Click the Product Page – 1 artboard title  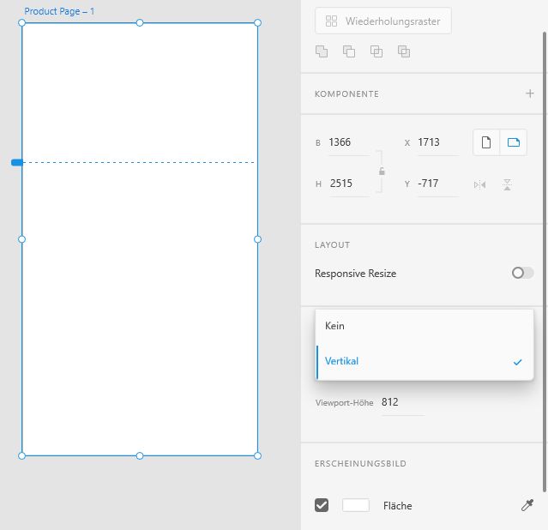[x=59, y=11]
